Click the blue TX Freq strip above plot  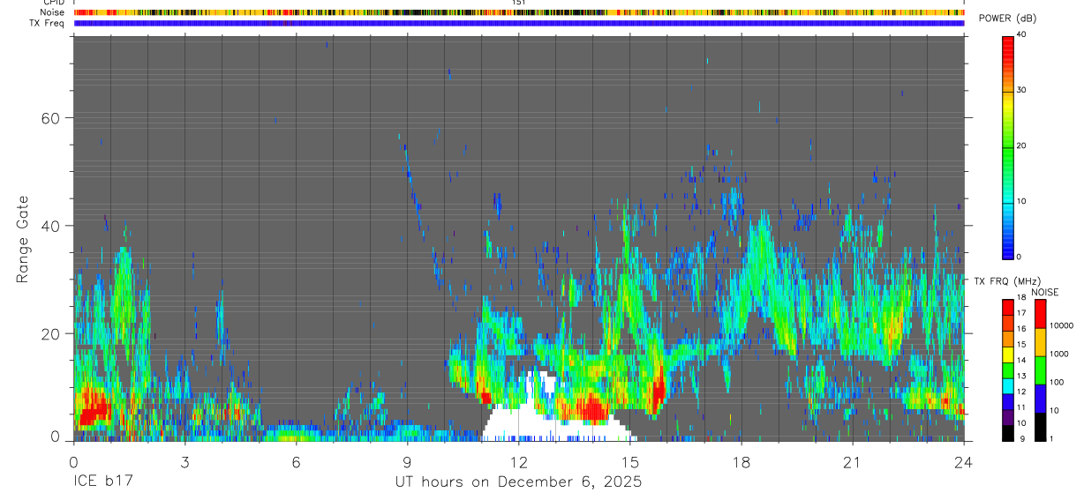click(x=519, y=24)
